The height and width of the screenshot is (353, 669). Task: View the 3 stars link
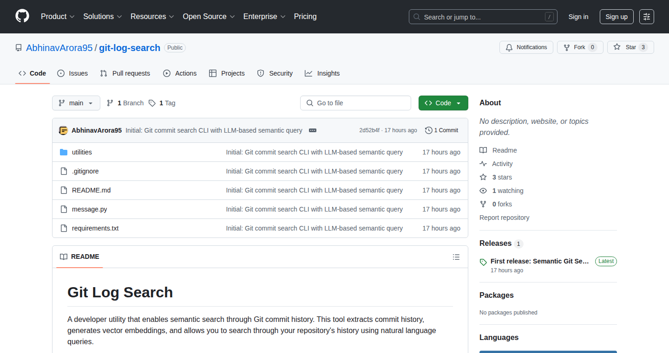(496, 177)
